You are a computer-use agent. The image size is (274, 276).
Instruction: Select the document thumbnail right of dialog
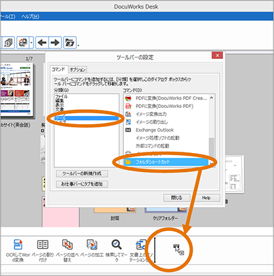(235, 174)
